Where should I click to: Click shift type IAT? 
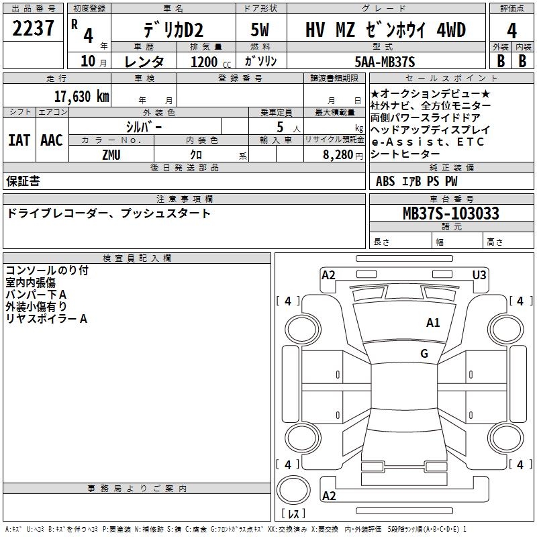click(19, 140)
